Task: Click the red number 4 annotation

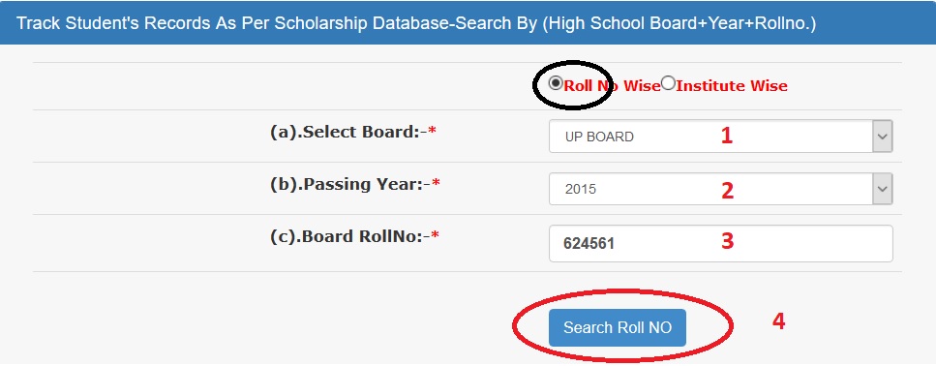Action: [x=778, y=321]
